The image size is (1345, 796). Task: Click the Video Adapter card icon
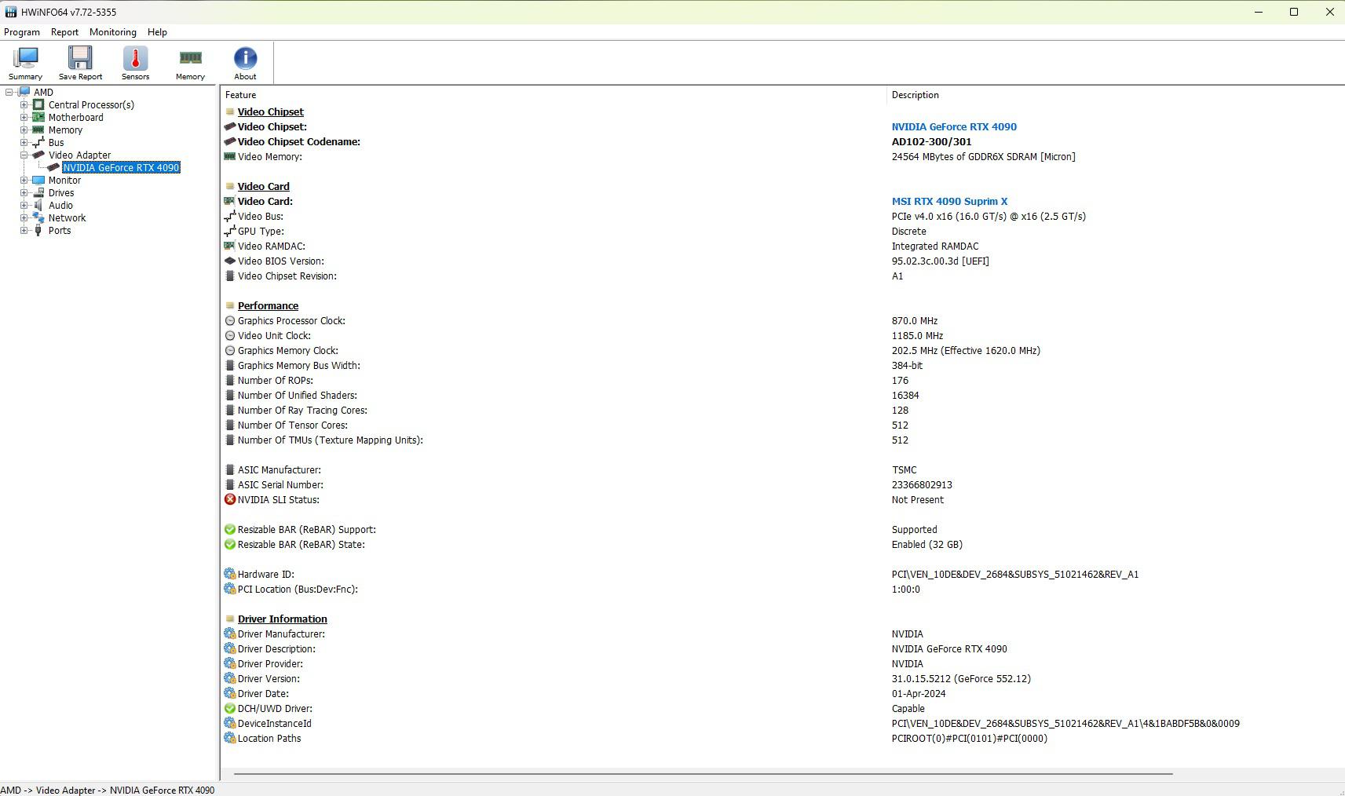tap(38, 155)
